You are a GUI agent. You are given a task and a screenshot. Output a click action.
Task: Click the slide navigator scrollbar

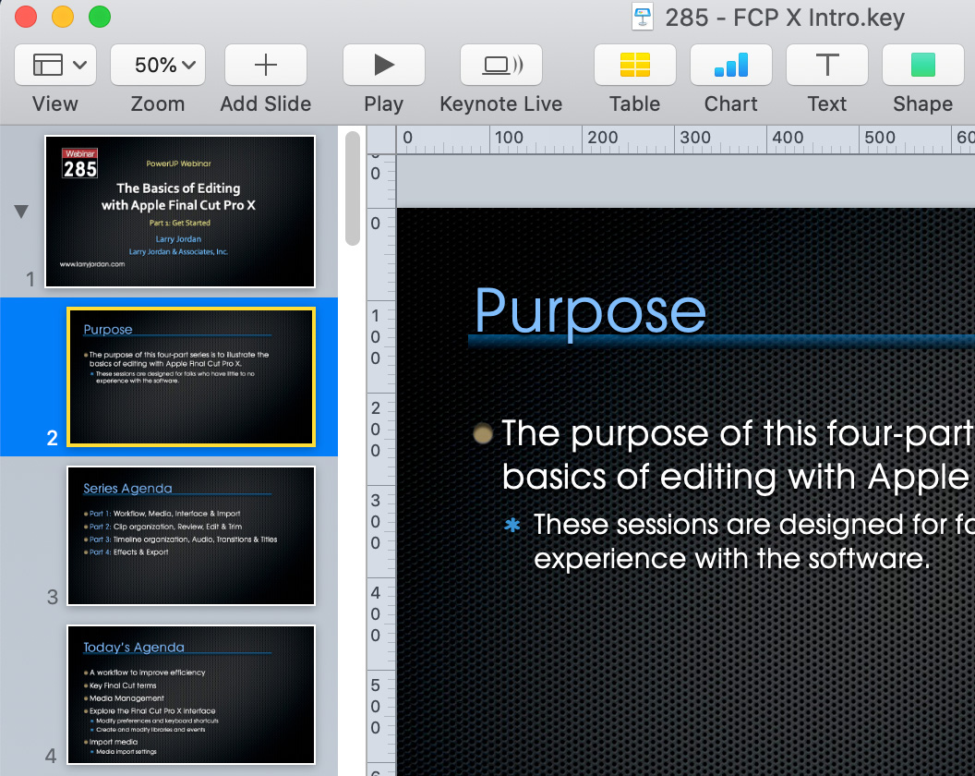[x=353, y=188]
